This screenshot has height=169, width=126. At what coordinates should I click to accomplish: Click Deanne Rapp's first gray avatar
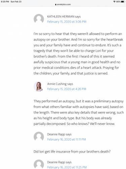(x=39, y=137)
